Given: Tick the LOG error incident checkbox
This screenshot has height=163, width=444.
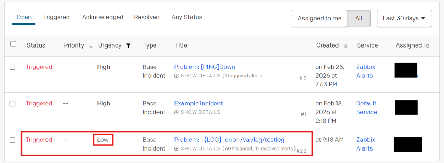Looking at the screenshot, I should [12, 140].
